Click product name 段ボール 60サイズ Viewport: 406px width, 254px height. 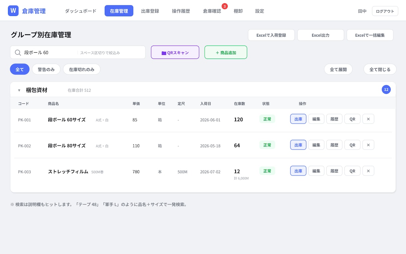[x=67, y=120]
